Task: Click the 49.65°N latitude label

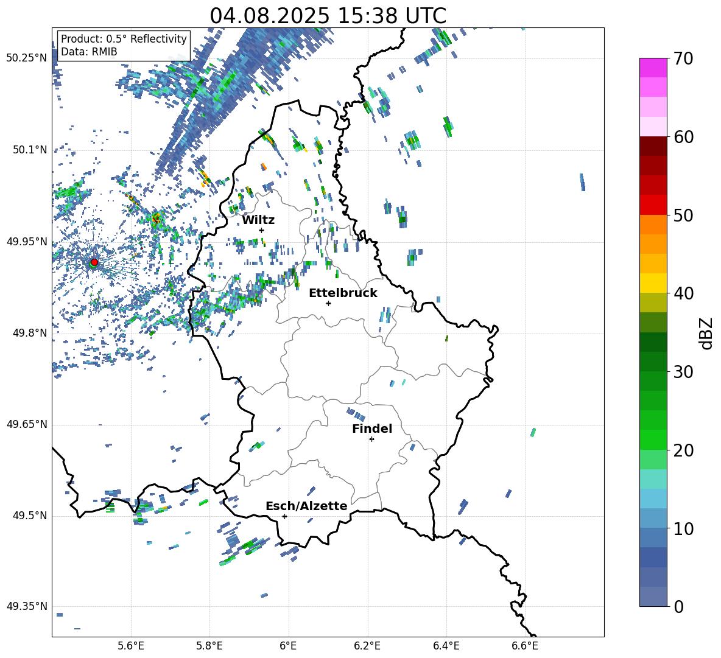Action: pos(27,424)
